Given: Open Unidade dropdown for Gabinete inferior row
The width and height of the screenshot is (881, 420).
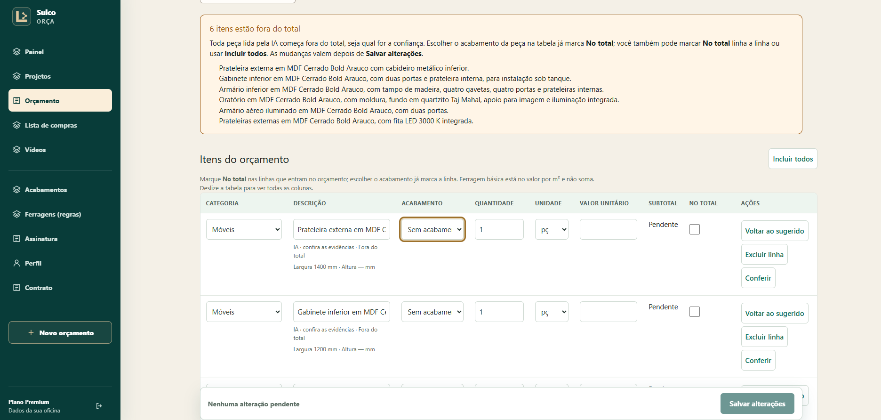Looking at the screenshot, I should click(552, 312).
